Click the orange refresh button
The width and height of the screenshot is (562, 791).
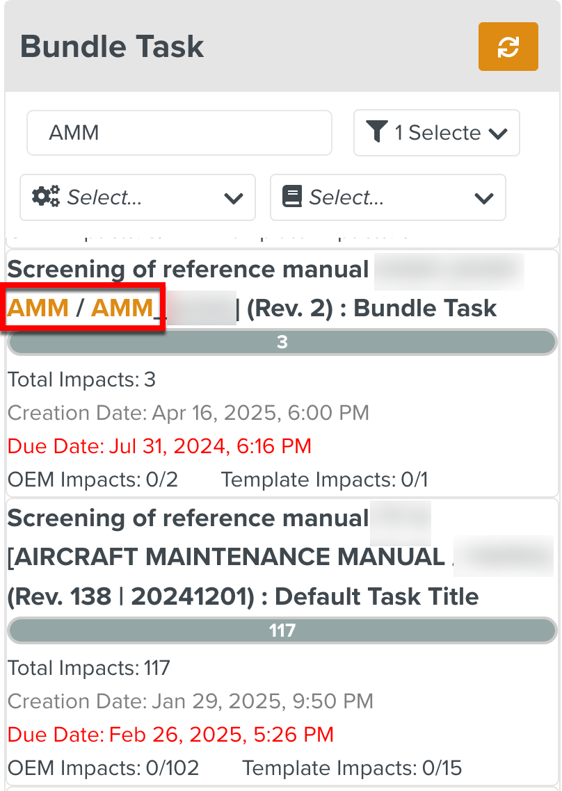pos(508,47)
